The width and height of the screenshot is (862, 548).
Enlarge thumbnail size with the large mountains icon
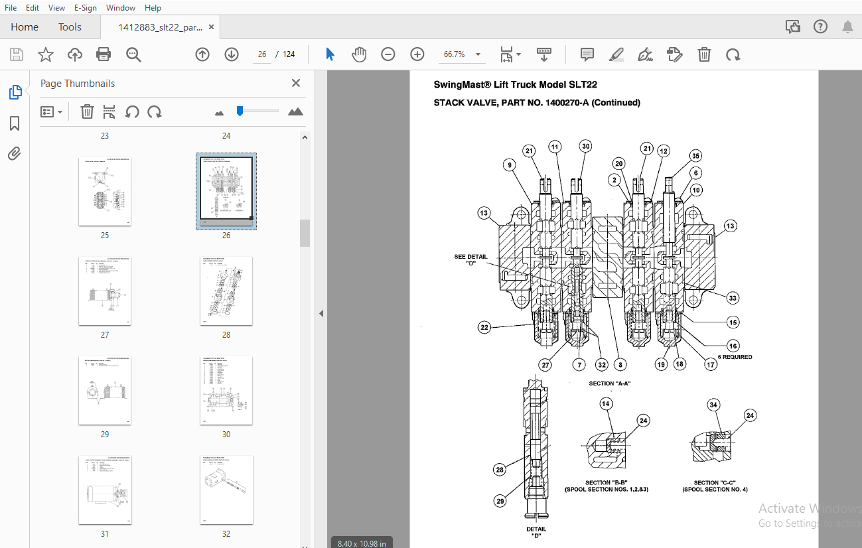[295, 111]
